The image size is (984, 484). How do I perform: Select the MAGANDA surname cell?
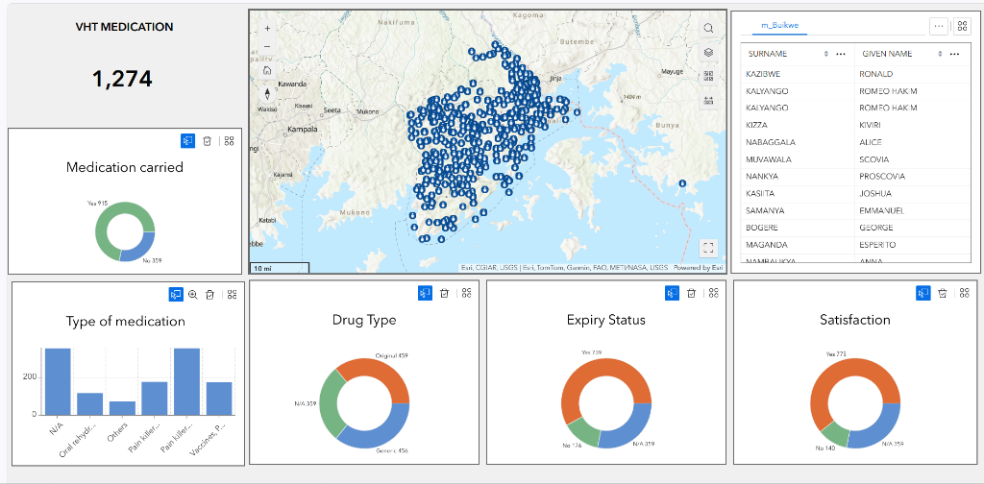[798, 245]
